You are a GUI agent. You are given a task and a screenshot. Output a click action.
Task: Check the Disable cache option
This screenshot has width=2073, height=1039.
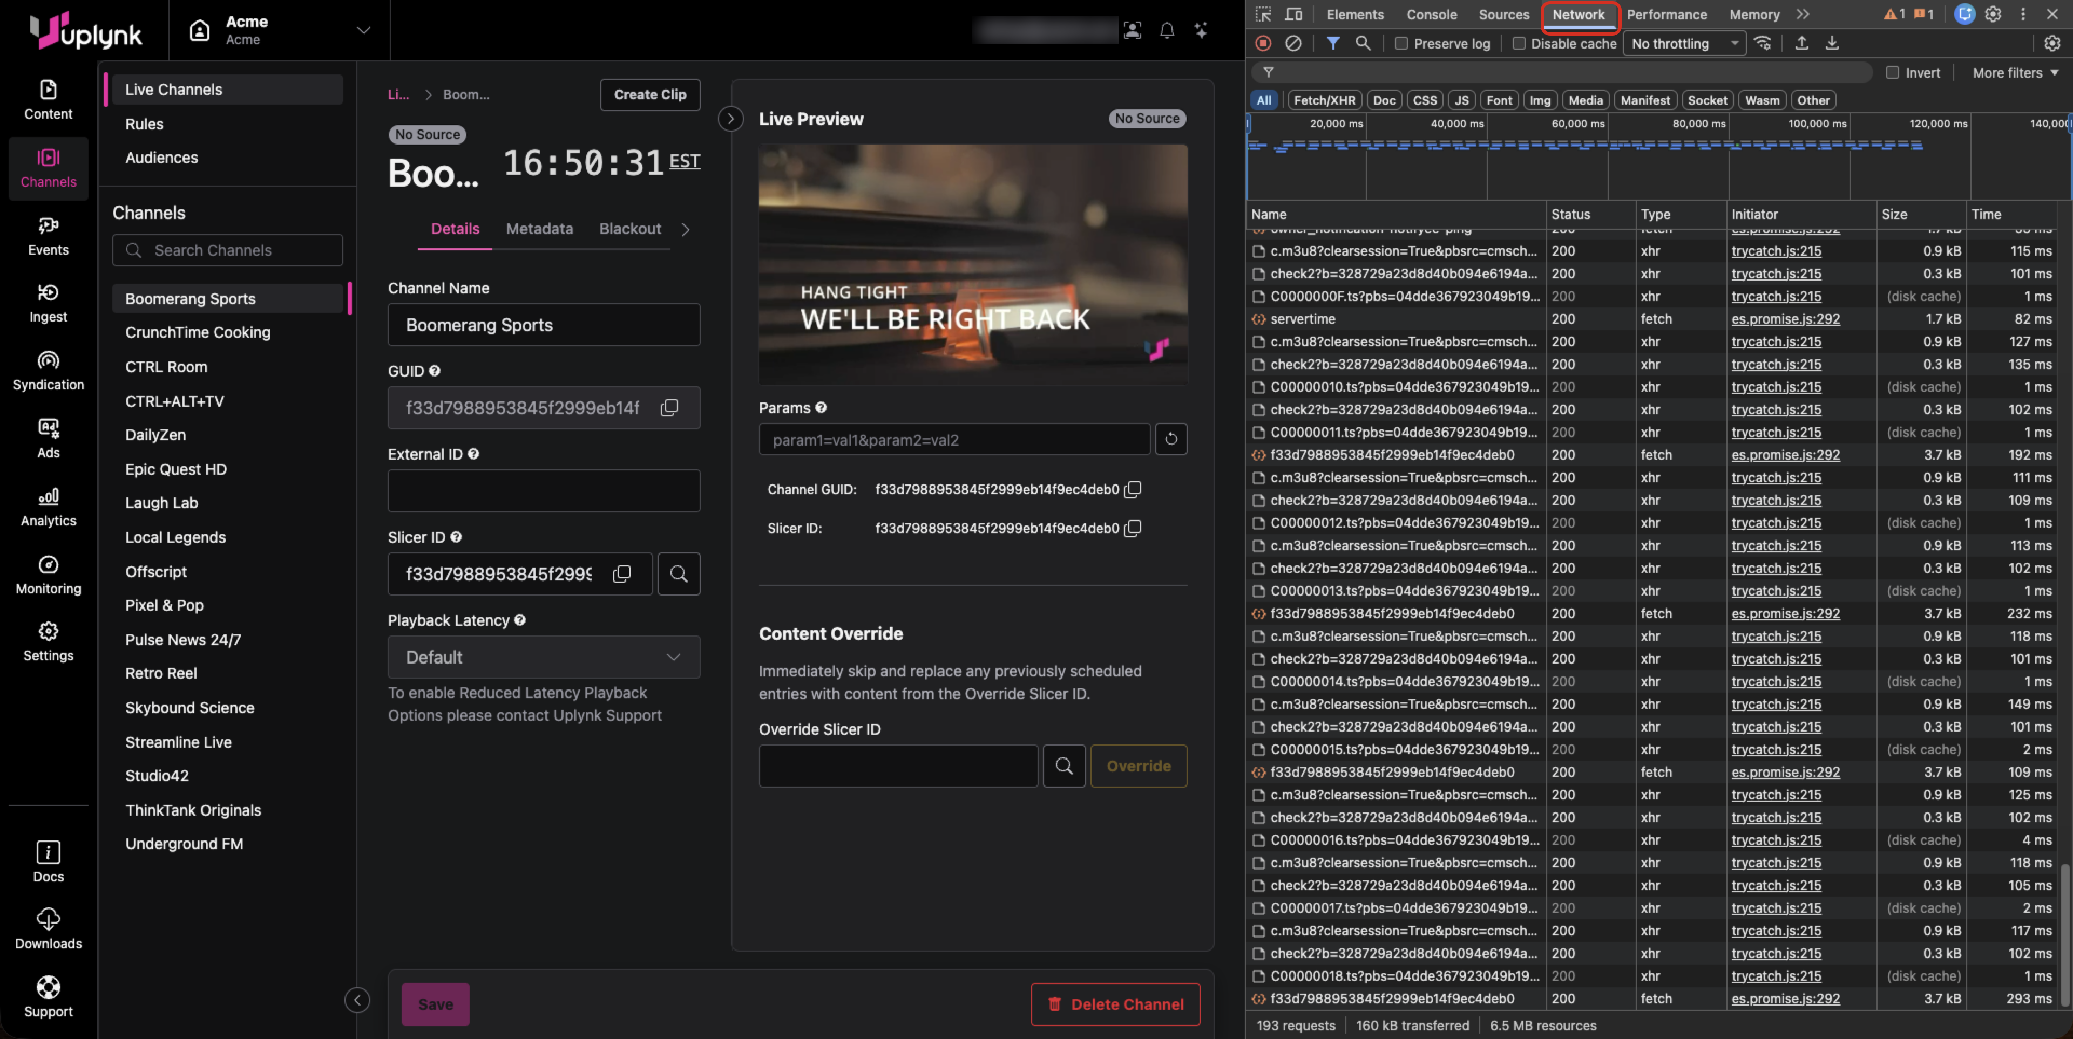click(1519, 43)
